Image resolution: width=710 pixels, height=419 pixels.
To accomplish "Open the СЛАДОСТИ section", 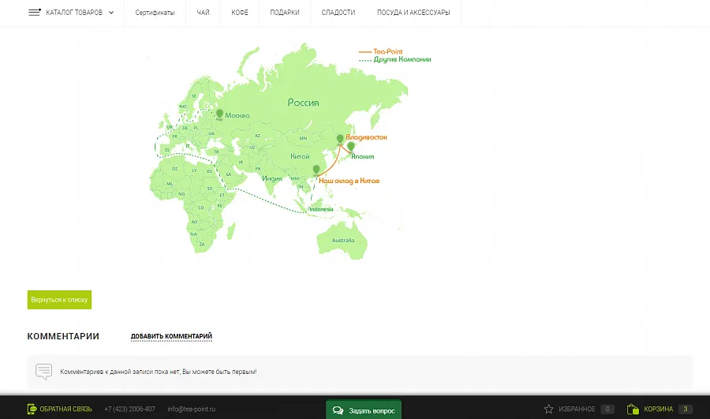I will [338, 13].
